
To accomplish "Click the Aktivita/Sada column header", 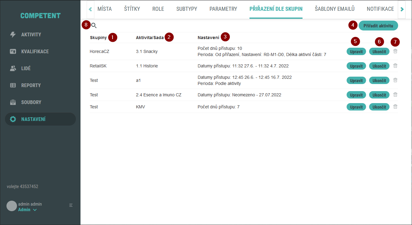I will click(150, 38).
